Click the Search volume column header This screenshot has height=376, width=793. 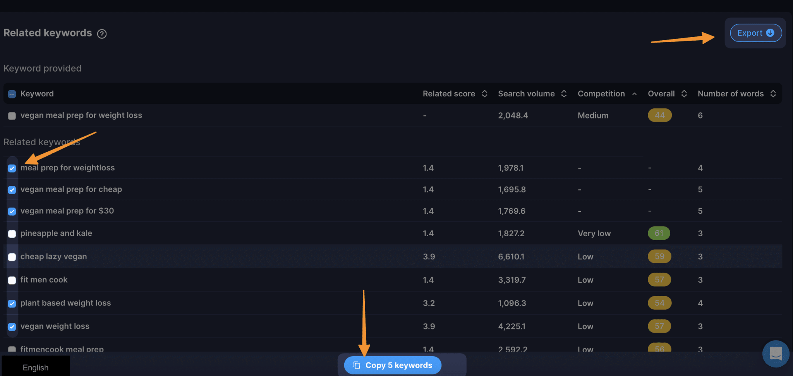[526, 94]
